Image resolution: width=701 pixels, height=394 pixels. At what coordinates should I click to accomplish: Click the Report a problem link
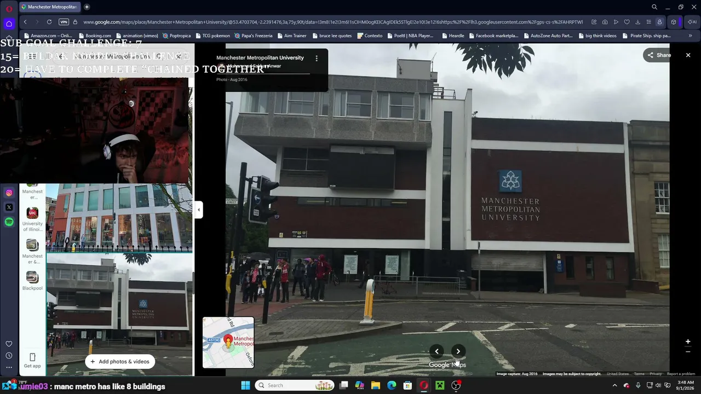681,374
